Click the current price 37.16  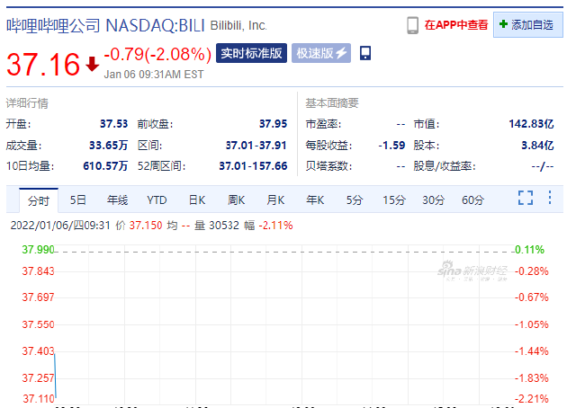[x=43, y=65]
